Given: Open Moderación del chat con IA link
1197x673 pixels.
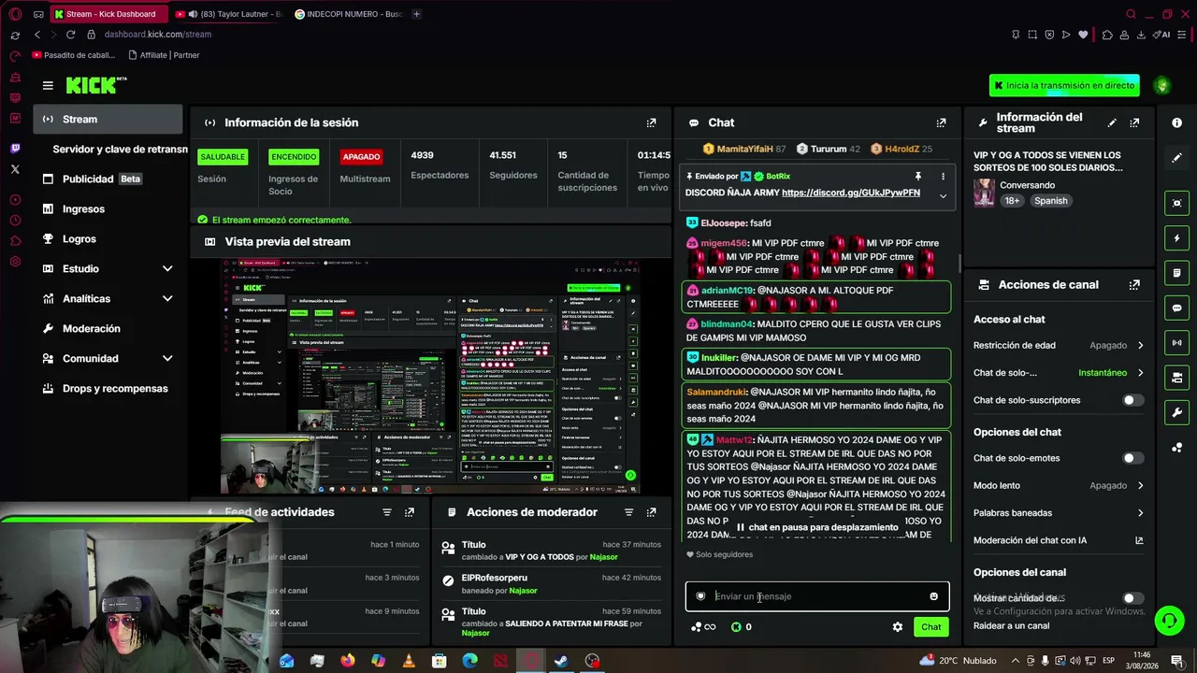Looking at the screenshot, I should (1059, 540).
